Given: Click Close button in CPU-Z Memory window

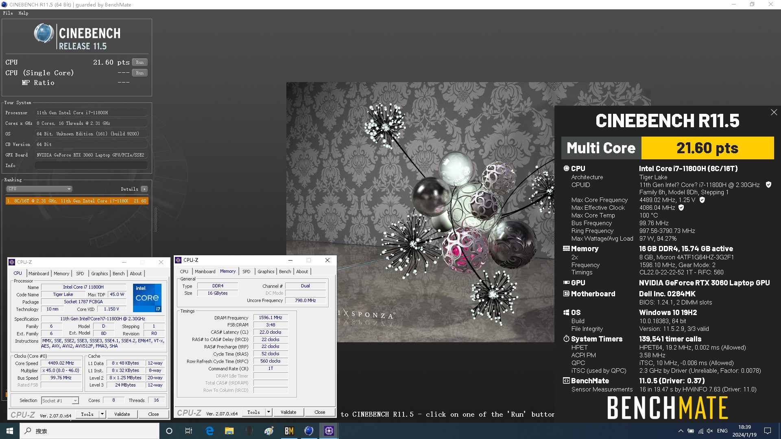Looking at the screenshot, I should [x=320, y=412].
